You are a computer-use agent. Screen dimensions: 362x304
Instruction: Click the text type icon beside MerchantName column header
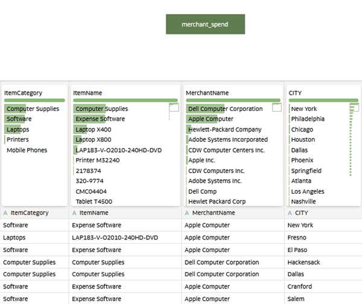pyautogui.click(x=187, y=213)
